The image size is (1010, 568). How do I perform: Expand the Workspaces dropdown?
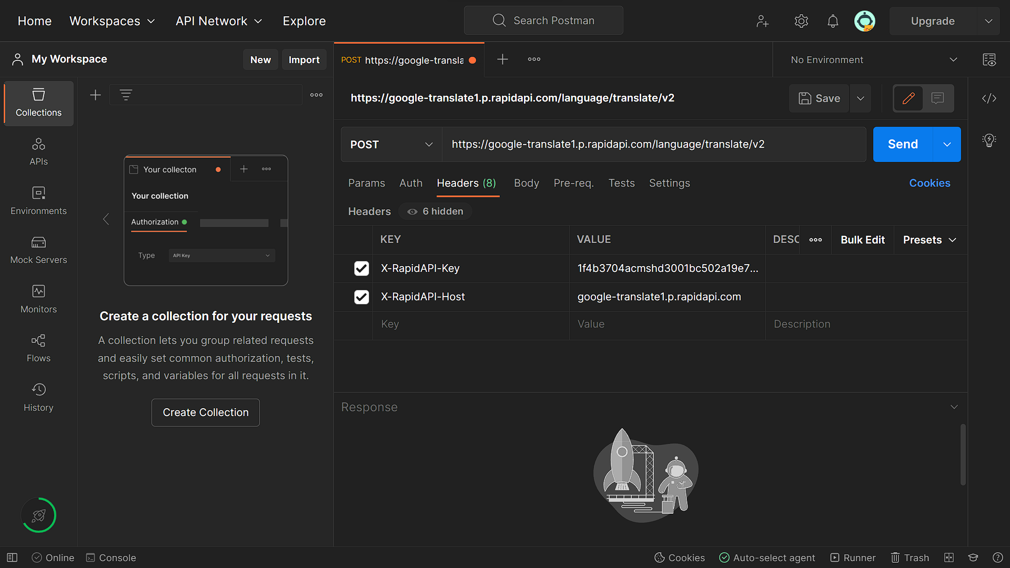pos(112,21)
